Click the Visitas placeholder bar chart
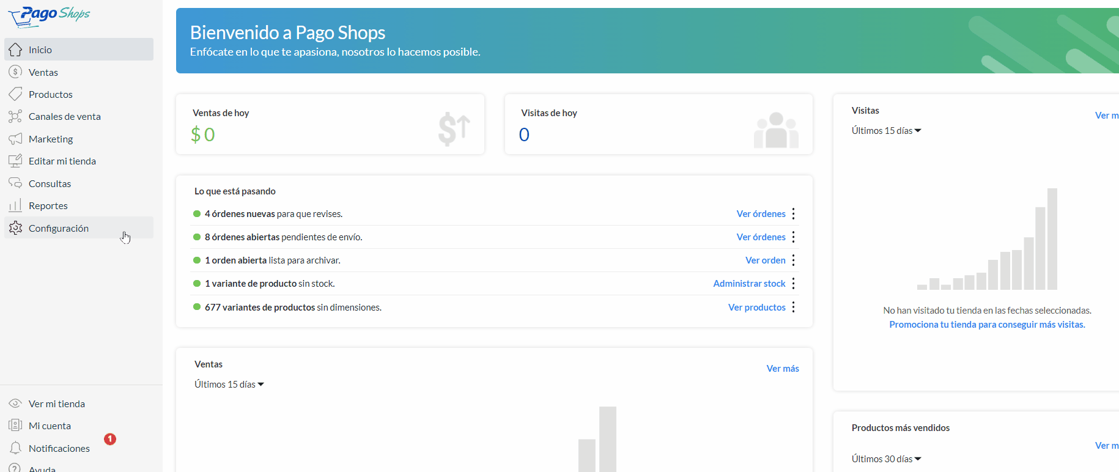The width and height of the screenshot is (1119, 472). [x=987, y=239]
